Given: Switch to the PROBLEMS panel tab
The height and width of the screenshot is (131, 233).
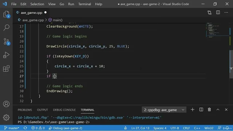Looking at the screenshot, I should click(x=25, y=110).
